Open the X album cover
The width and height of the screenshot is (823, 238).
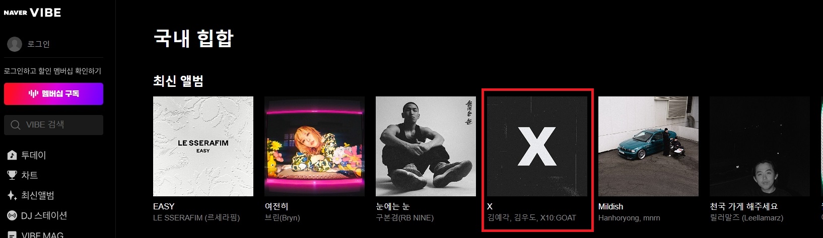click(537, 146)
